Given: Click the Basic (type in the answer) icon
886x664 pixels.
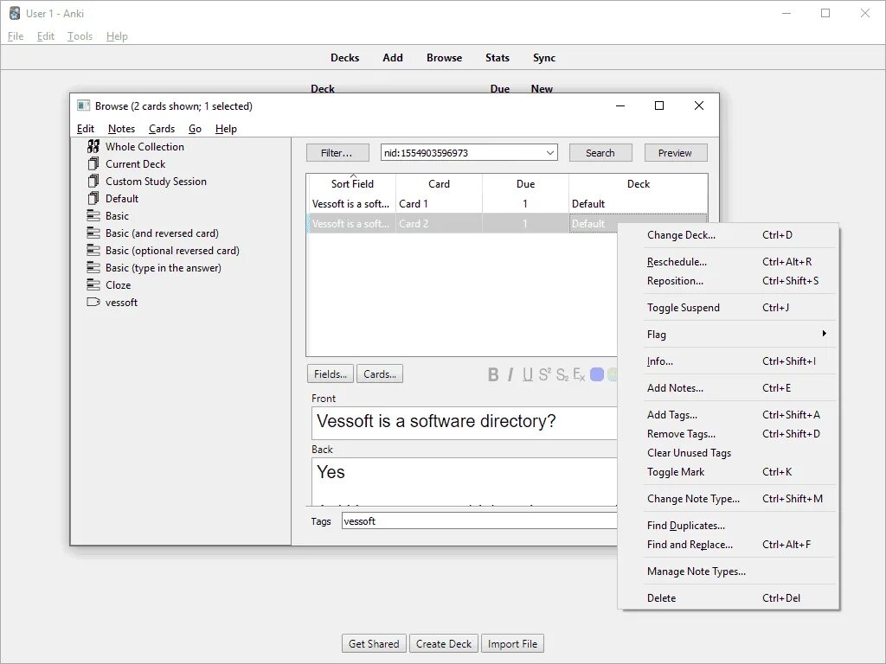Looking at the screenshot, I should point(93,268).
